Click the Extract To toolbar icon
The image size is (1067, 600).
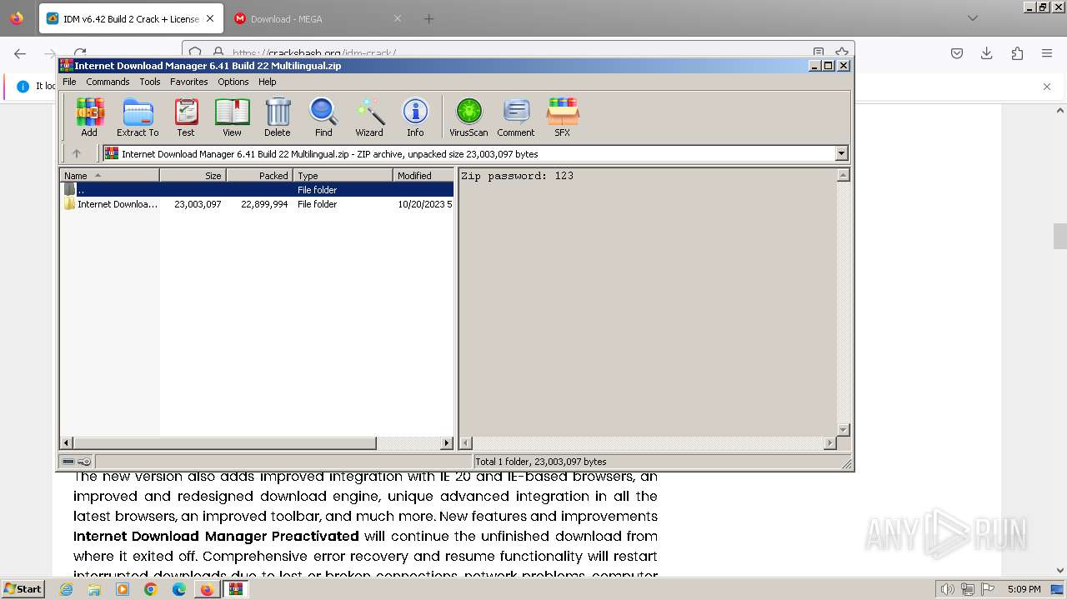click(138, 117)
